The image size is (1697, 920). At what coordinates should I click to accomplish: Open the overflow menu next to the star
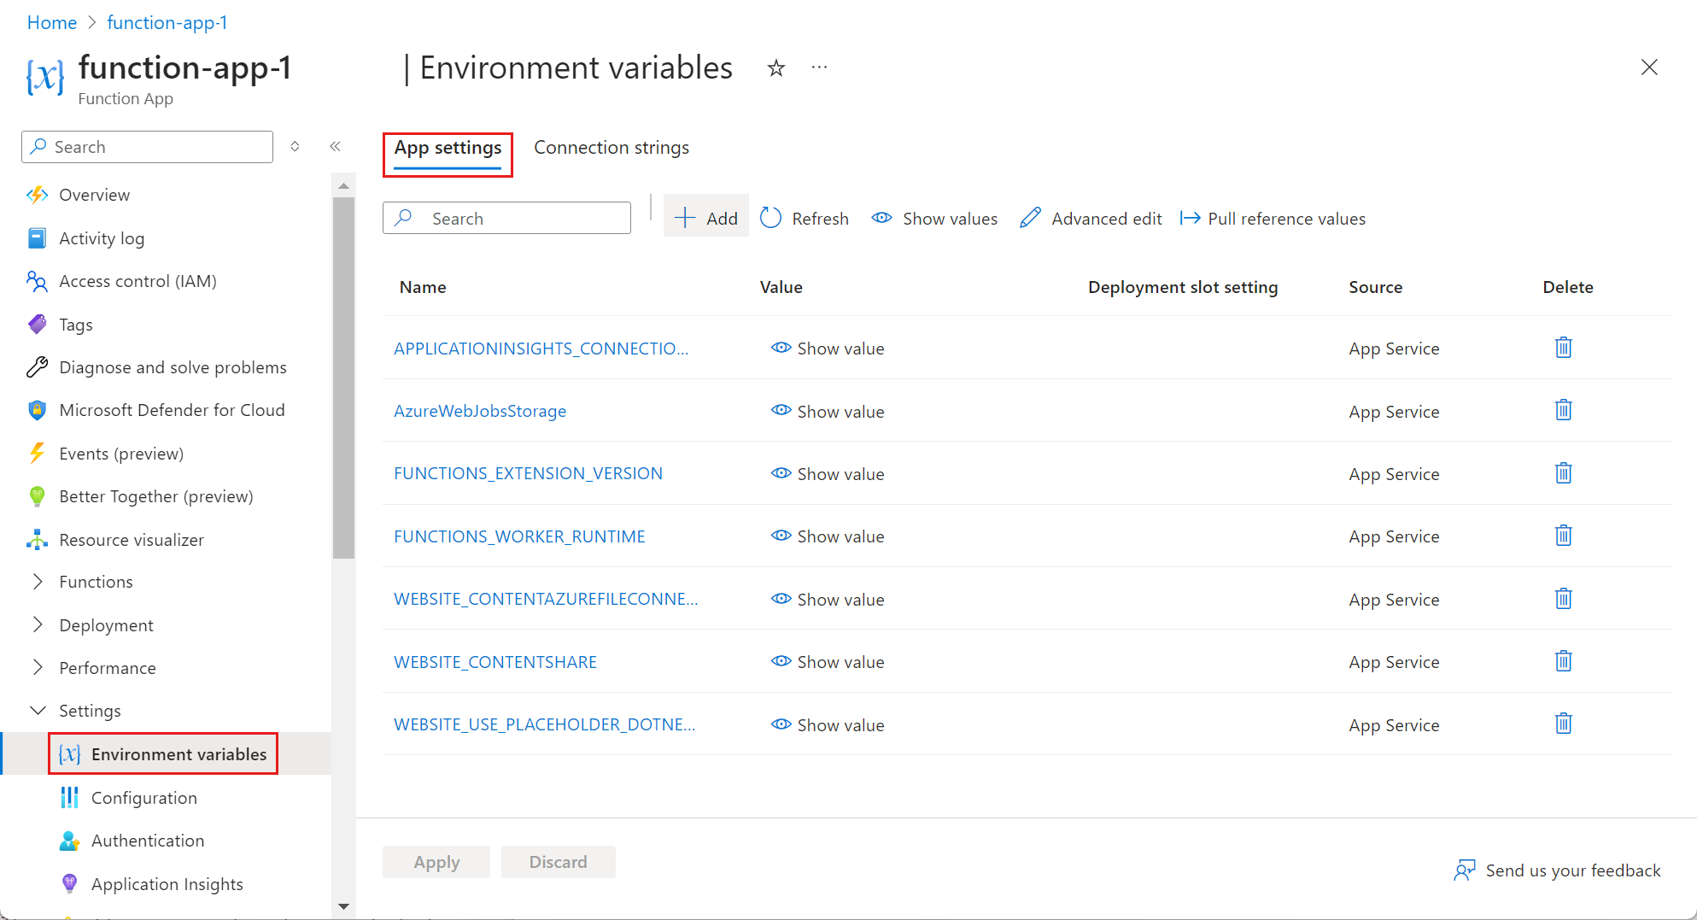click(819, 67)
